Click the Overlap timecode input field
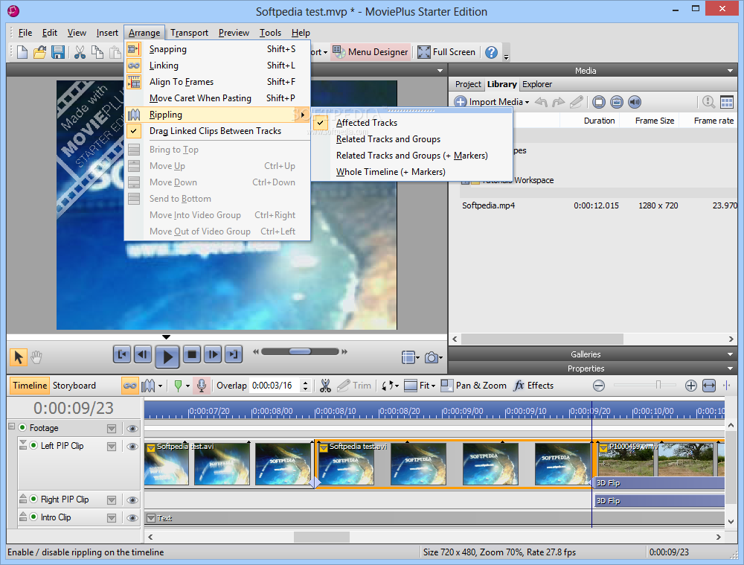Screen dimensions: 744x565 275,386
